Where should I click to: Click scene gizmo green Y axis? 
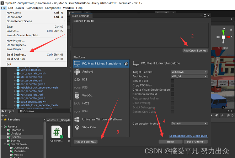pyautogui.click(x=223, y=32)
